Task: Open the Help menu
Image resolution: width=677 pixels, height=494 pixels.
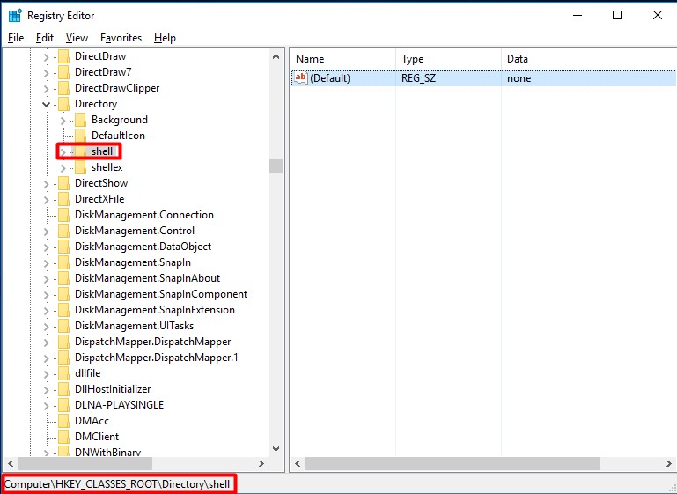Action: click(165, 38)
